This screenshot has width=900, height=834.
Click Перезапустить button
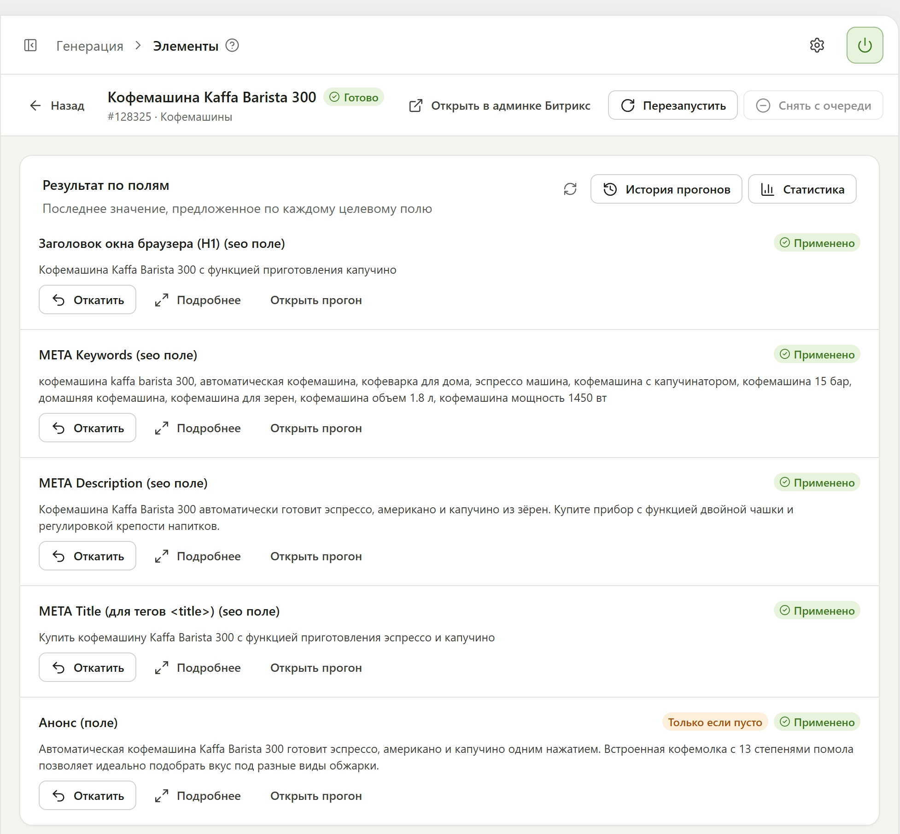pos(672,106)
